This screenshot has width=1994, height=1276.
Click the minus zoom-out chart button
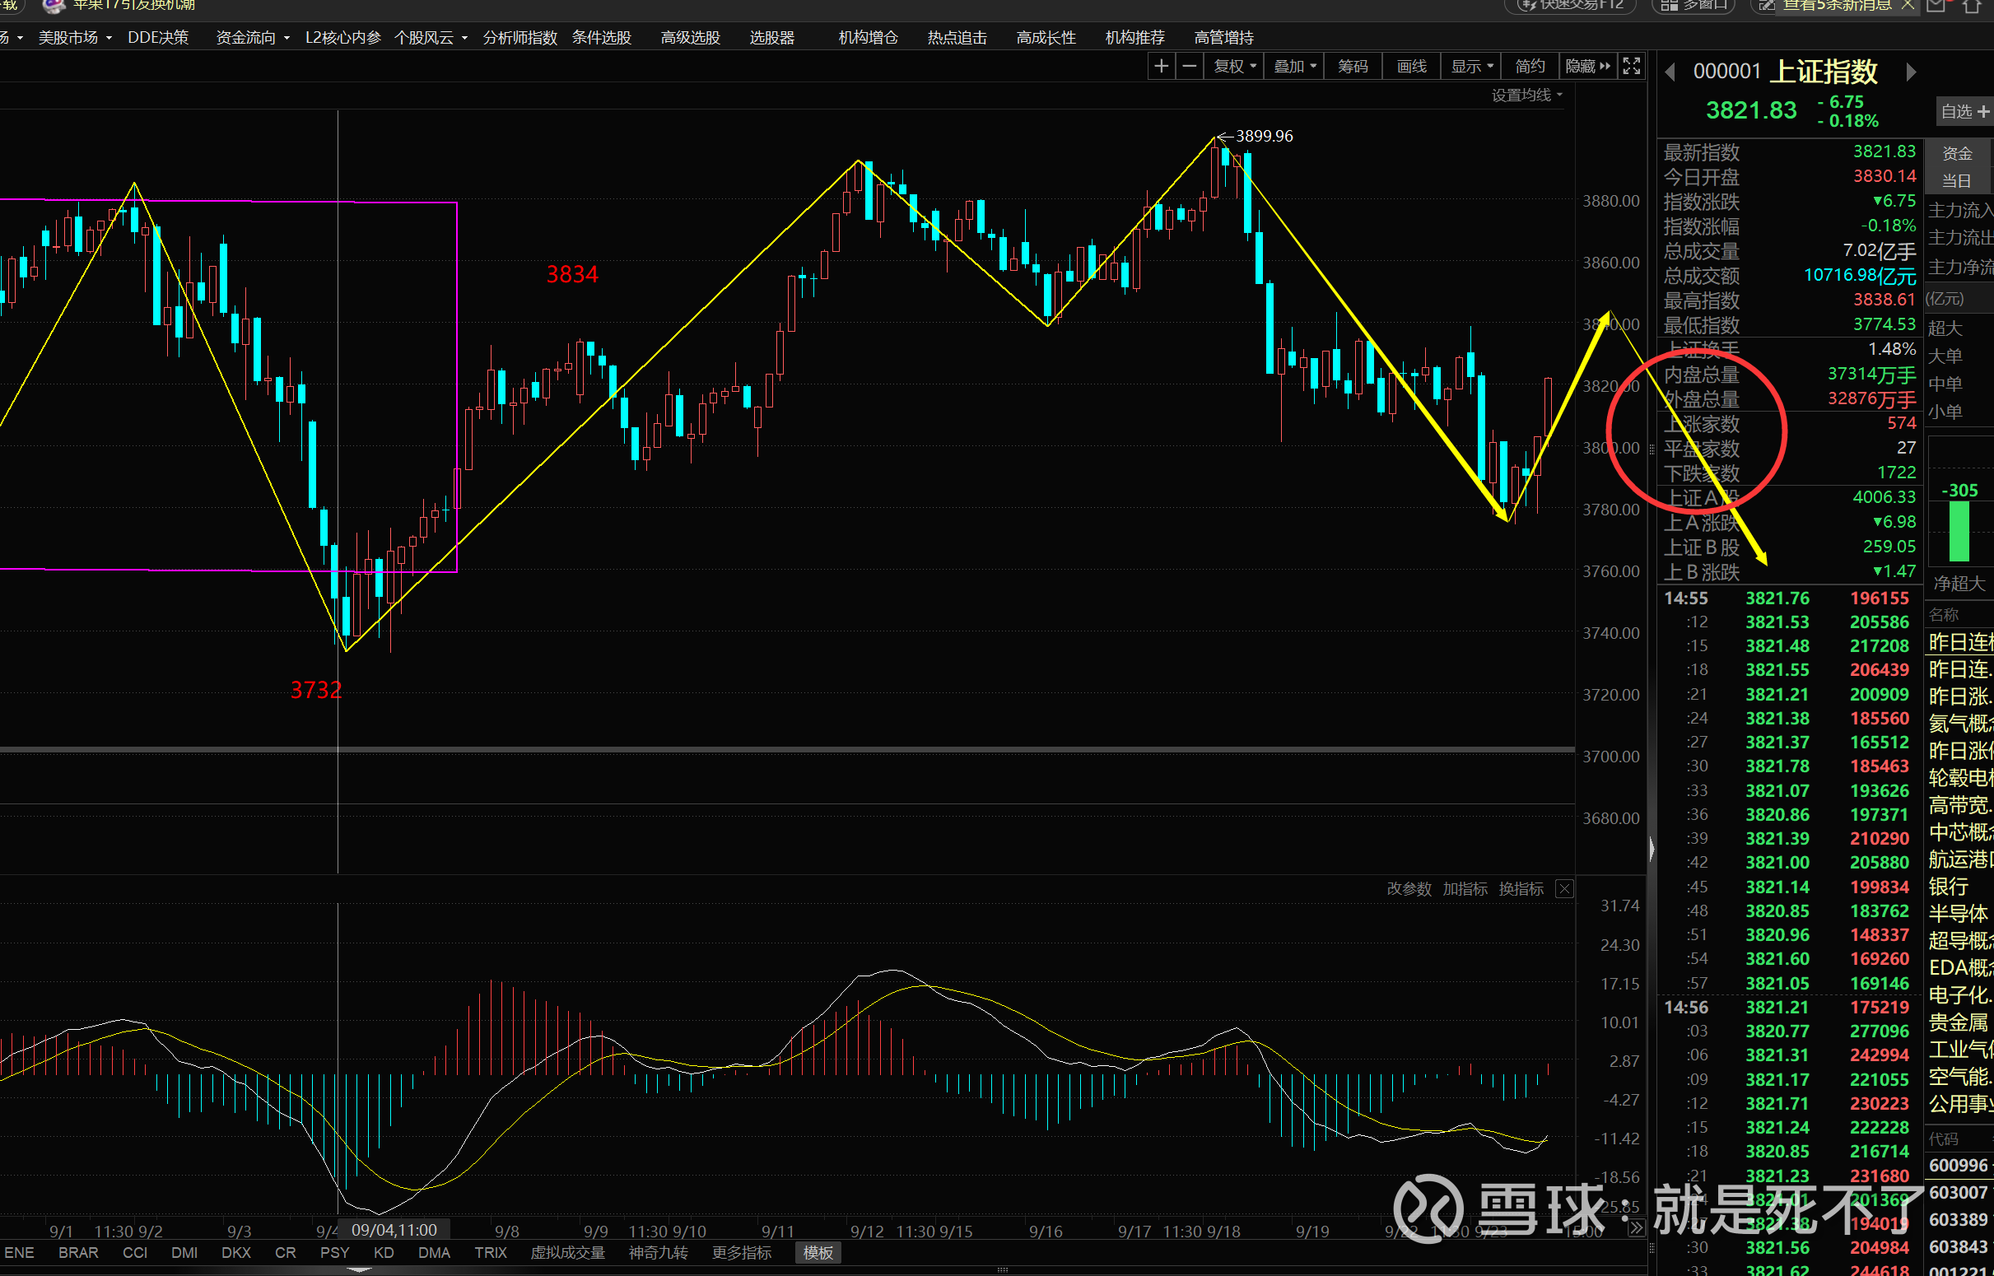pyautogui.click(x=1190, y=67)
